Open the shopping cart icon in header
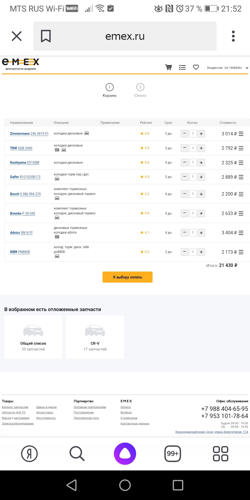The image size is (250, 500). tap(168, 67)
